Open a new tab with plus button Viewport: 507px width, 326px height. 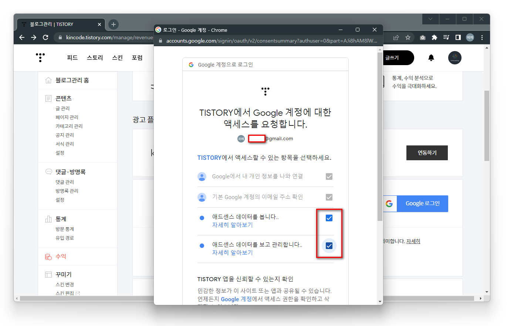click(114, 24)
